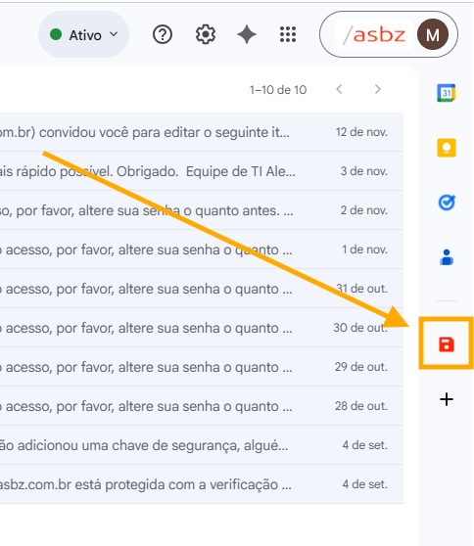This screenshot has width=474, height=546.
Task: Open the Google apps grid
Action: pos(288,34)
